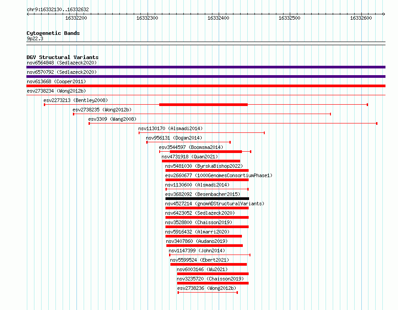This screenshot has height=310, width=398.
Task: Select esv2660677 (1000GenomesConsortiumPhase1) label
Action: [219, 175]
